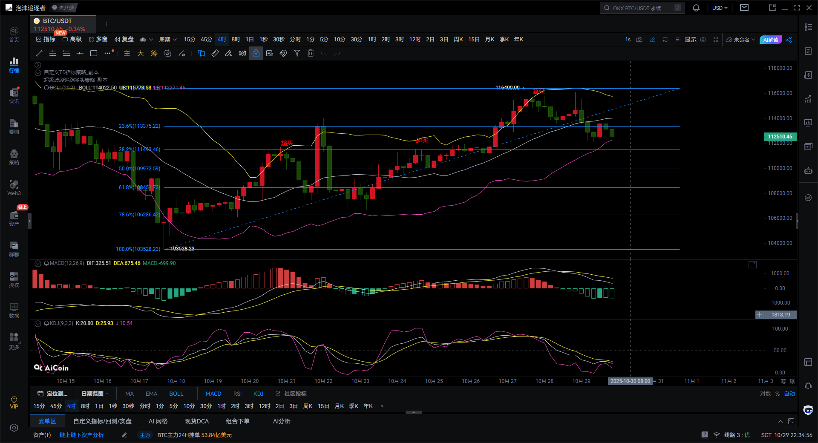
Task: Open 策略 in left sidebar
Action: (14, 157)
